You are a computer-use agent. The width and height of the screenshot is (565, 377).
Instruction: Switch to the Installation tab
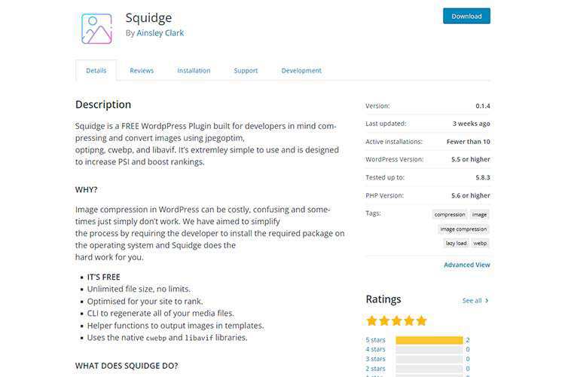coord(194,71)
